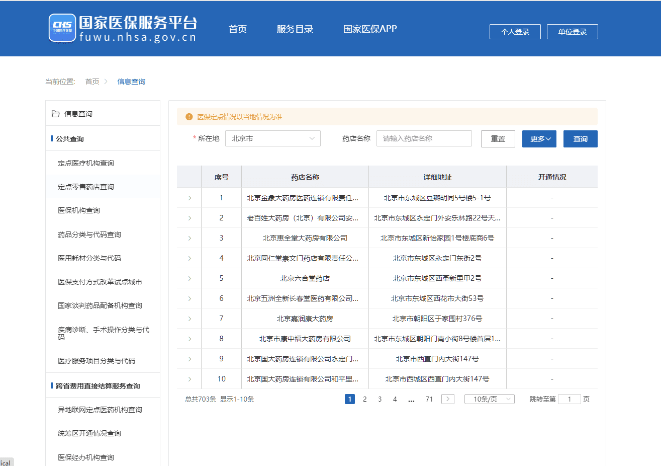
Task: Select 定点医疗机构查询 in the sidebar
Action: coord(86,163)
